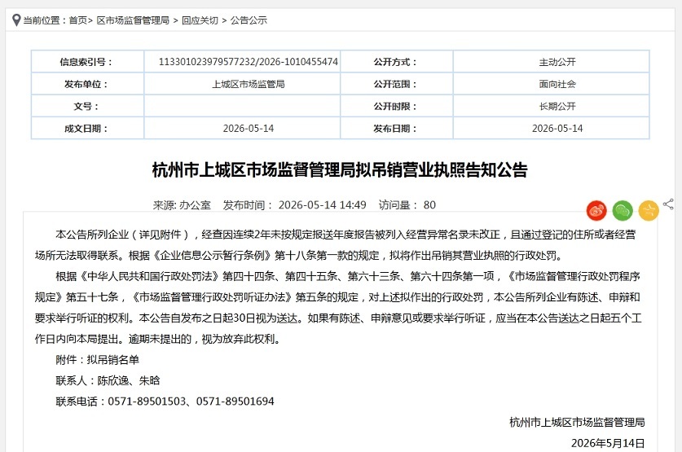This screenshot has width=682, height=452.
Task: Click the 访问量 visit count
Action: coord(407,205)
